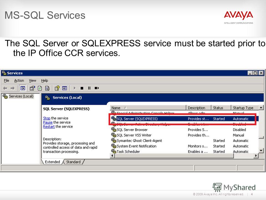Click the Manual startup type of SQL Server VSS Writer
This screenshot has height=200, width=266.
[238, 135]
